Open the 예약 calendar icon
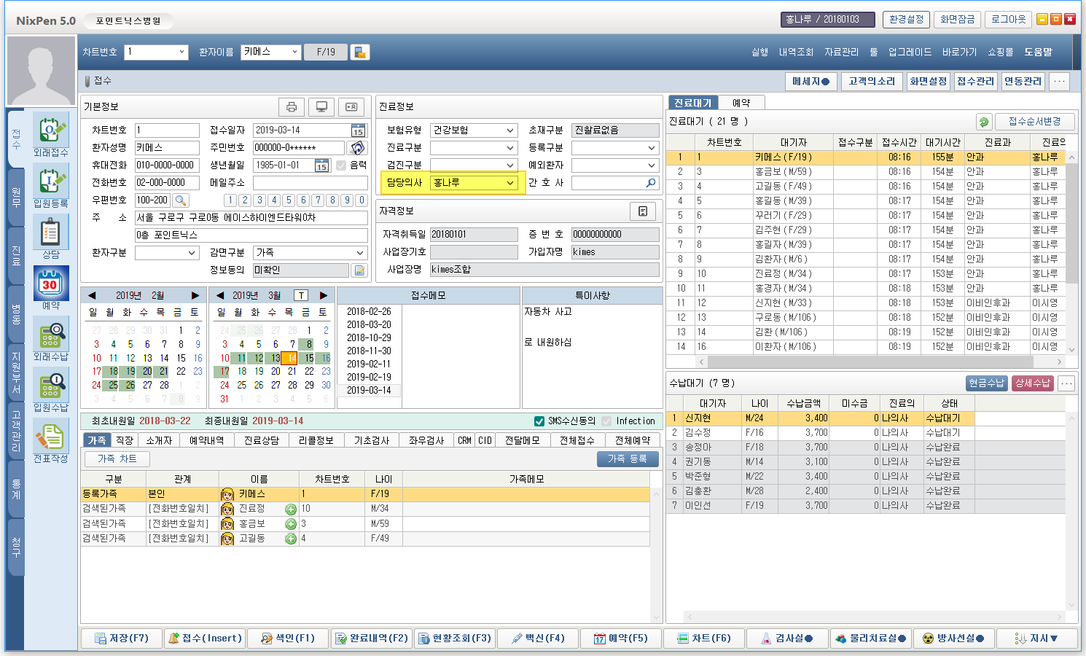Viewport: 1086px width, 656px height. point(50,284)
